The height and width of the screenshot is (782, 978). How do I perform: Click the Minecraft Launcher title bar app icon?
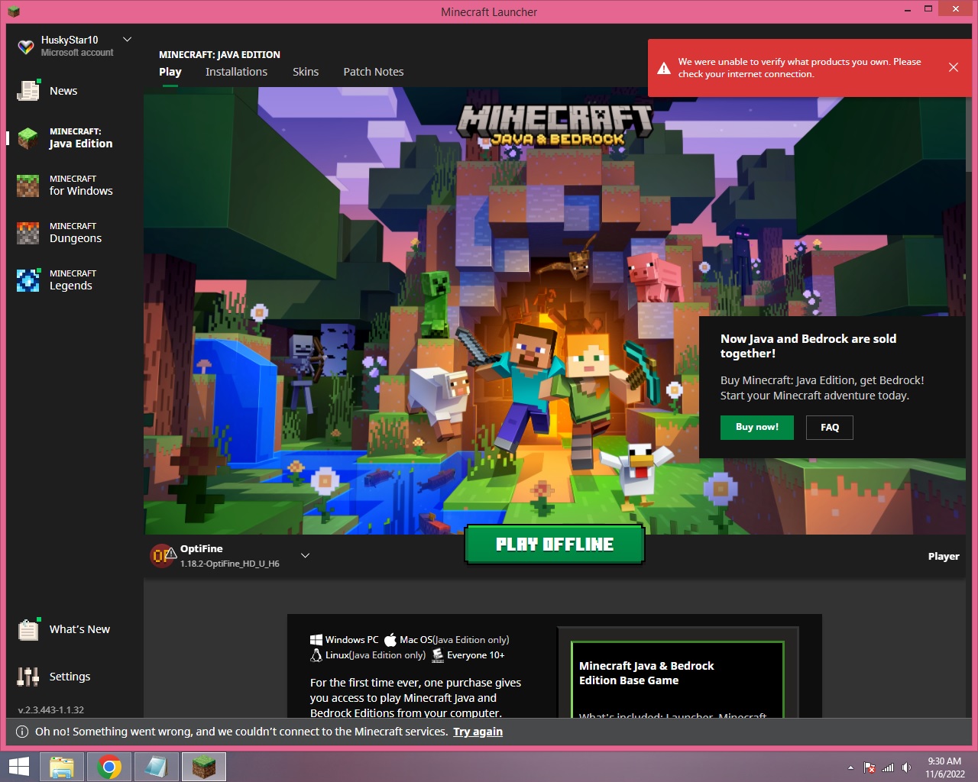click(x=13, y=11)
